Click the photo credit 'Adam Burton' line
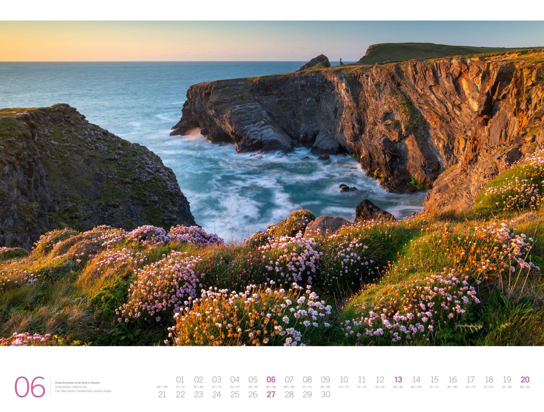Viewport: 544px width, 412px height. click(x=83, y=391)
